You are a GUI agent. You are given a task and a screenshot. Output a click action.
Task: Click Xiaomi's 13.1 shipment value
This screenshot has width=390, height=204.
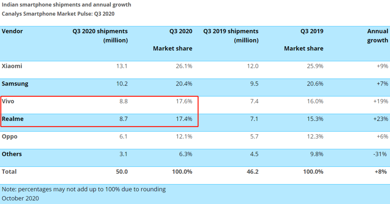(x=122, y=66)
